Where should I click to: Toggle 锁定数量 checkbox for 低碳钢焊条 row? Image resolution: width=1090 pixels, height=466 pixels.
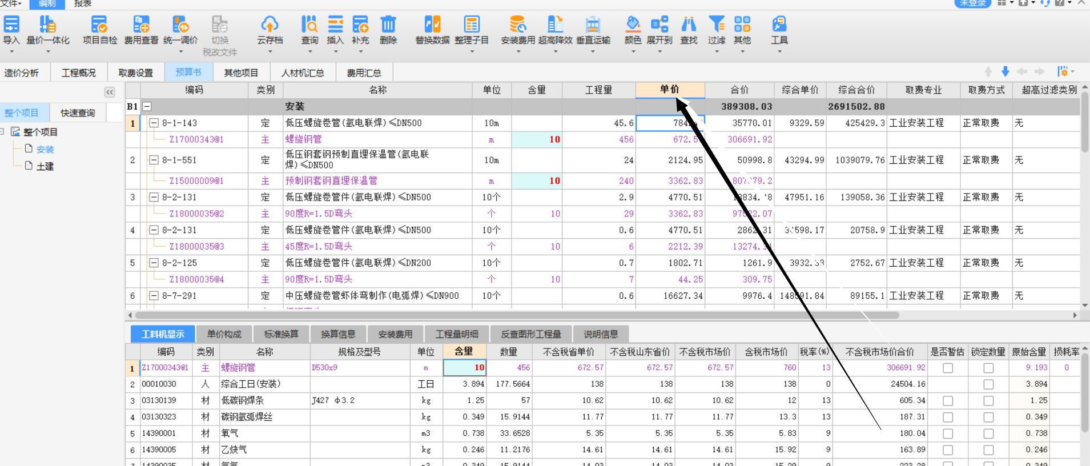(x=988, y=401)
